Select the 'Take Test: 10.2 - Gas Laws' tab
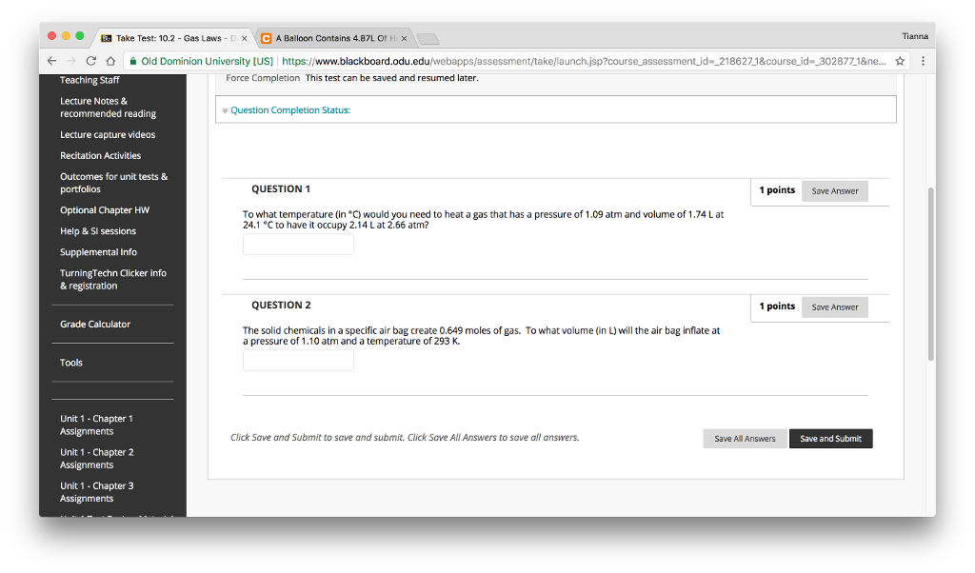This screenshot has height=573, width=975. (171, 38)
